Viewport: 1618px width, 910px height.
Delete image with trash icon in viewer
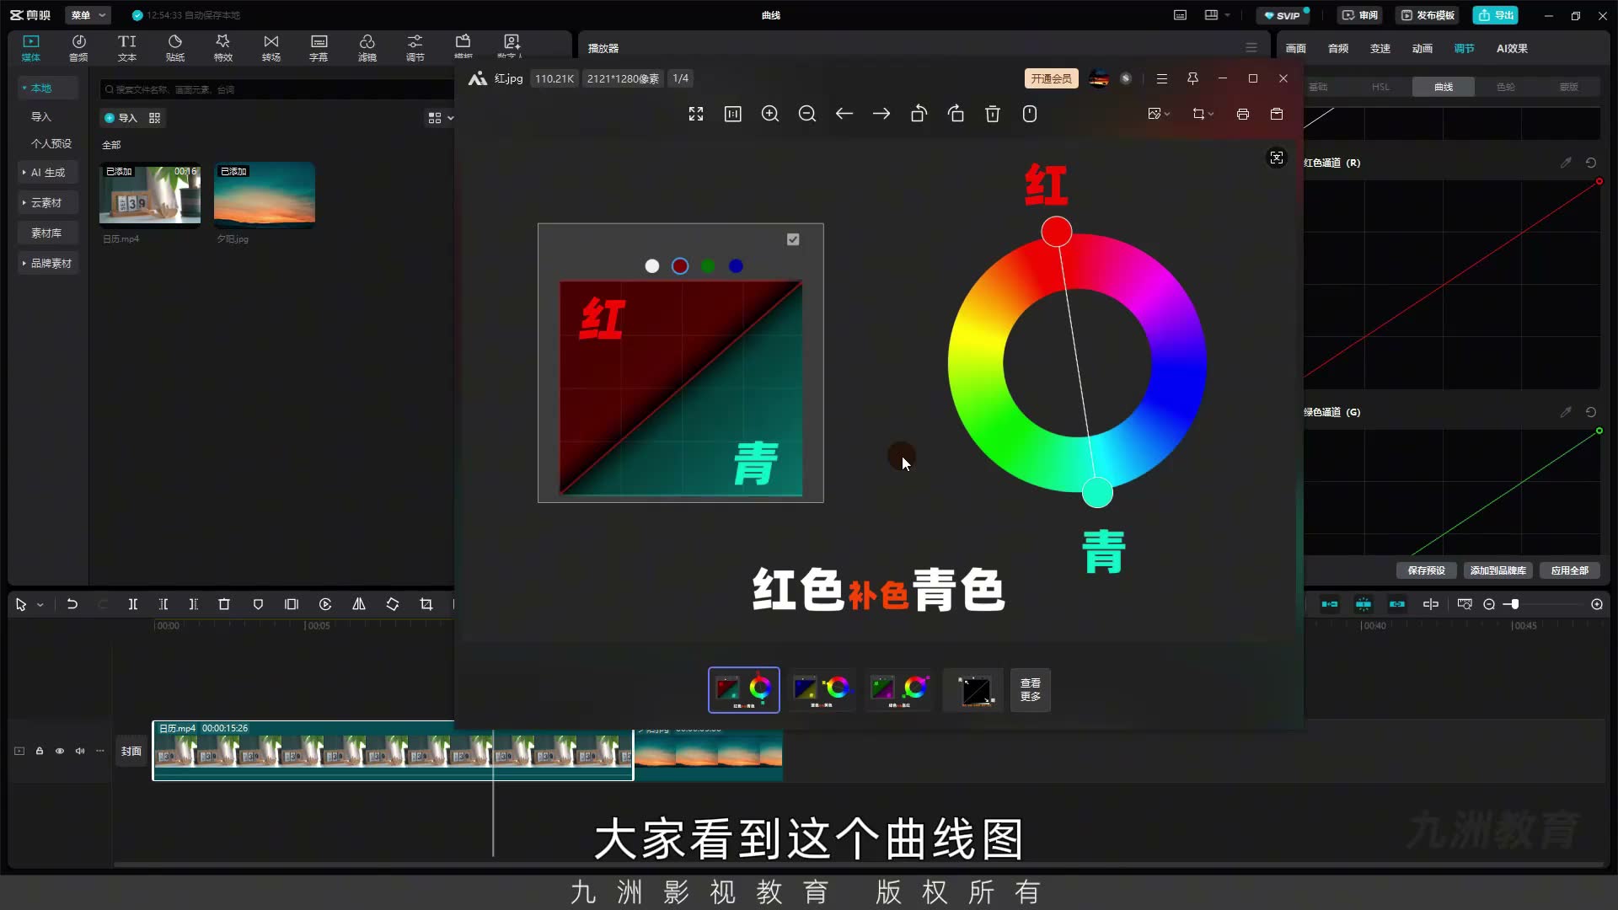[x=993, y=114]
